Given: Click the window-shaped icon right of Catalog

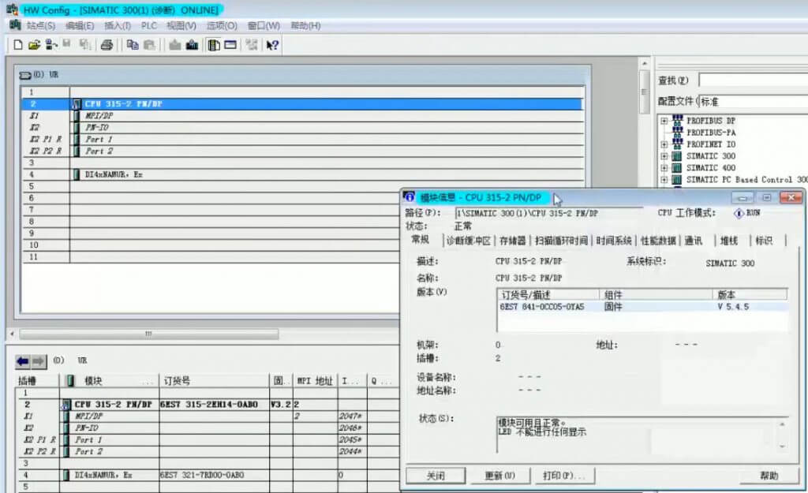Looking at the screenshot, I should [x=230, y=45].
